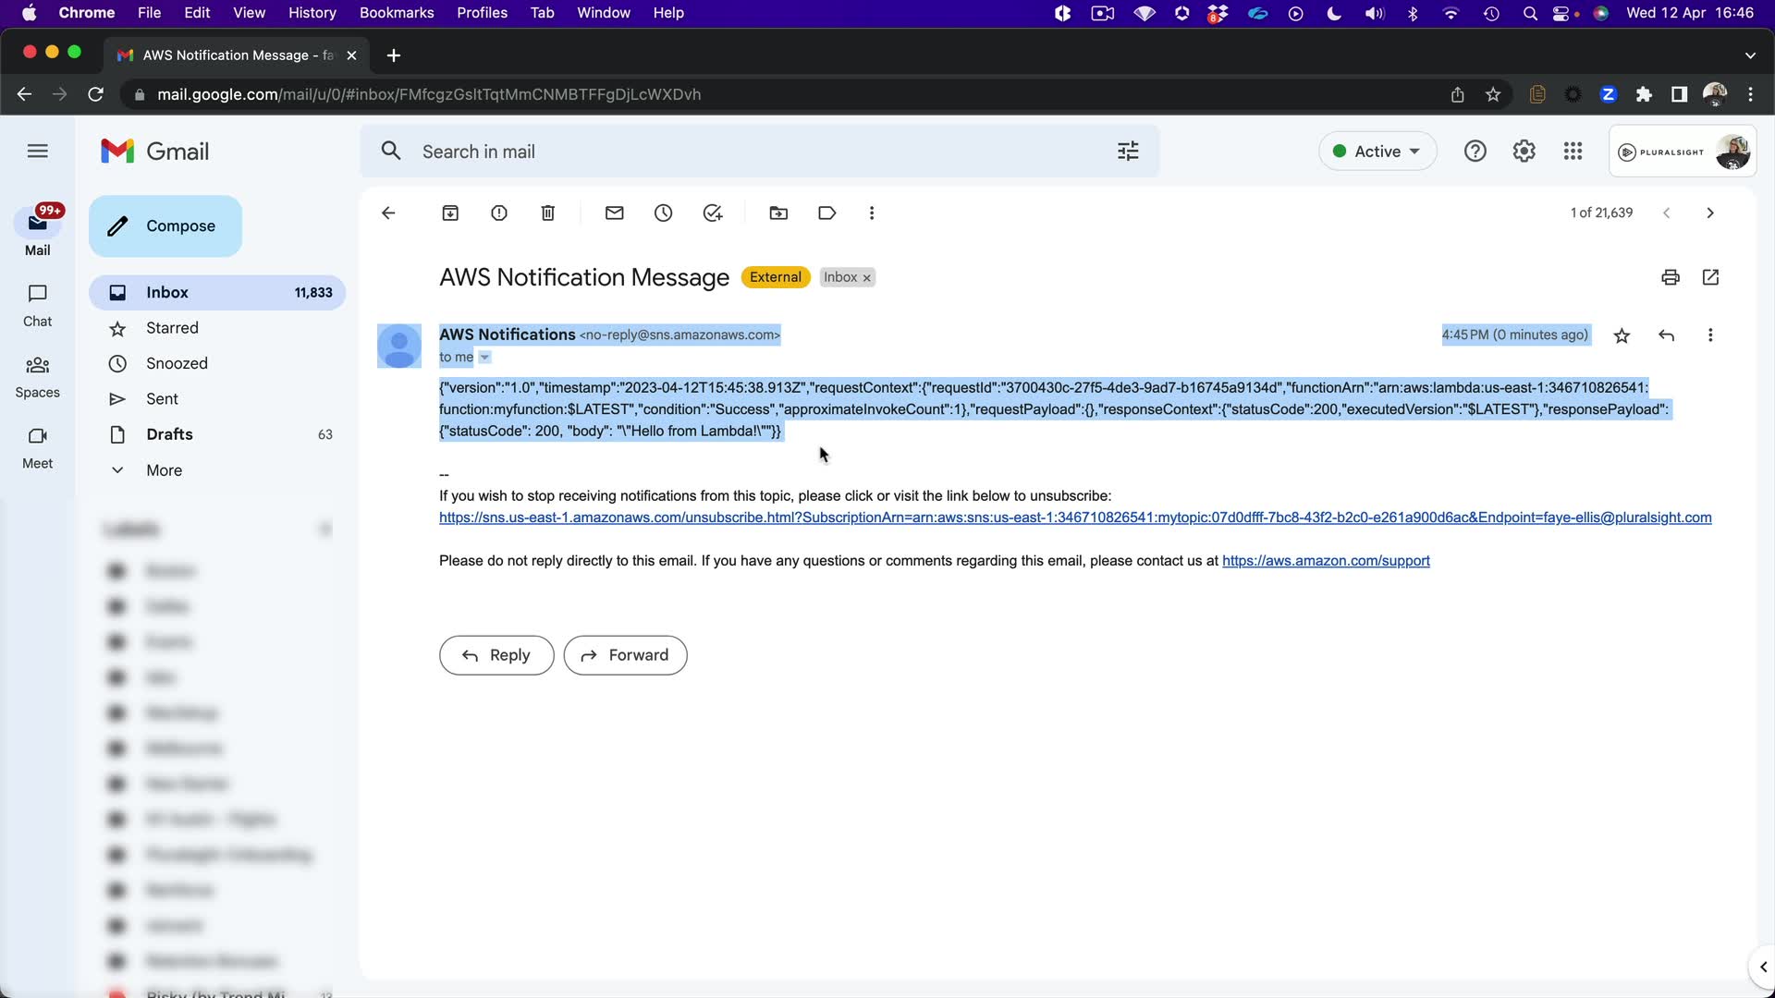Expand the More labels list
This screenshot has width=1775, height=998.
tap(164, 470)
